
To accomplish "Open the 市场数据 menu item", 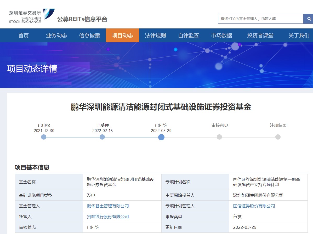I will [221, 35].
